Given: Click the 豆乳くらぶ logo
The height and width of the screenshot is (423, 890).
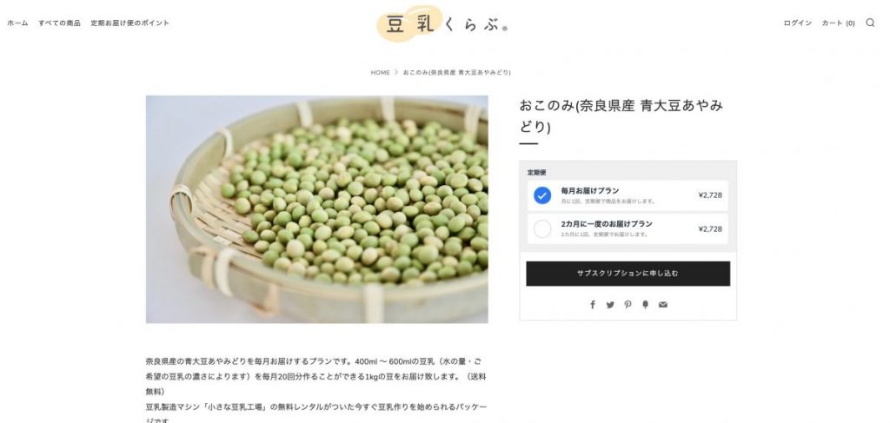Looking at the screenshot, I should coord(442,23).
